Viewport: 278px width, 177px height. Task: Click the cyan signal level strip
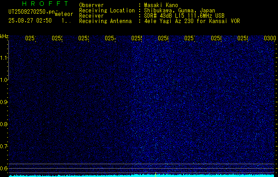(141, 176)
